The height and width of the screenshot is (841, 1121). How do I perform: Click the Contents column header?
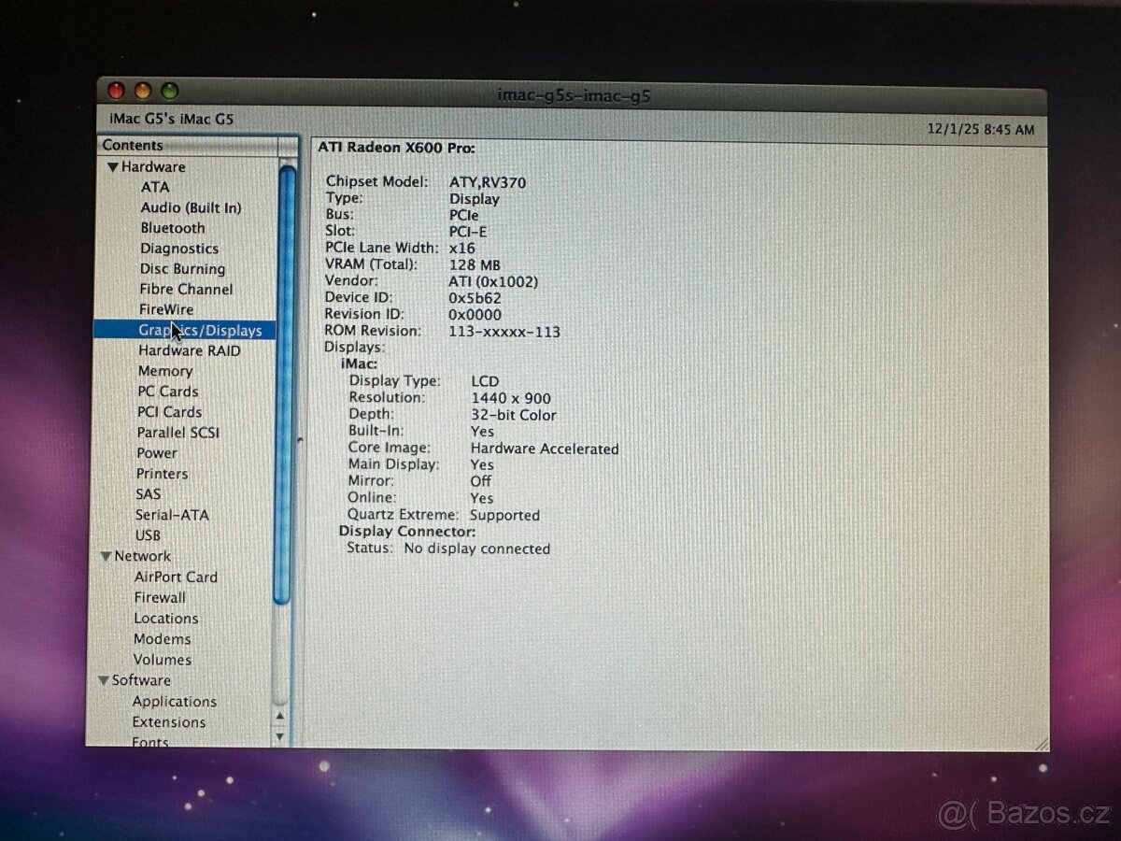coord(187,145)
